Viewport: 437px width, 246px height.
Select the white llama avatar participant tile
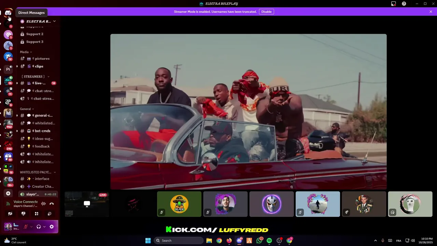pyautogui.click(x=410, y=204)
